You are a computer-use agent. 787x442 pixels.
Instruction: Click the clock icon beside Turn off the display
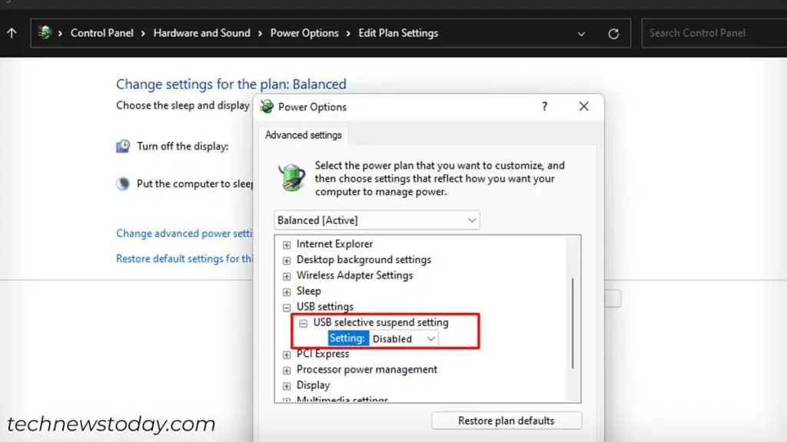(x=123, y=146)
